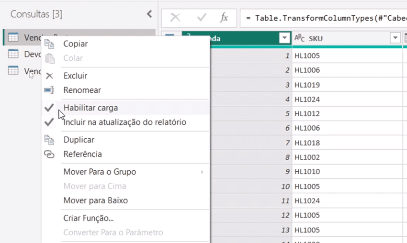Click the HL1018 cell in row 7
The image size is (407, 243).
click(347, 143)
